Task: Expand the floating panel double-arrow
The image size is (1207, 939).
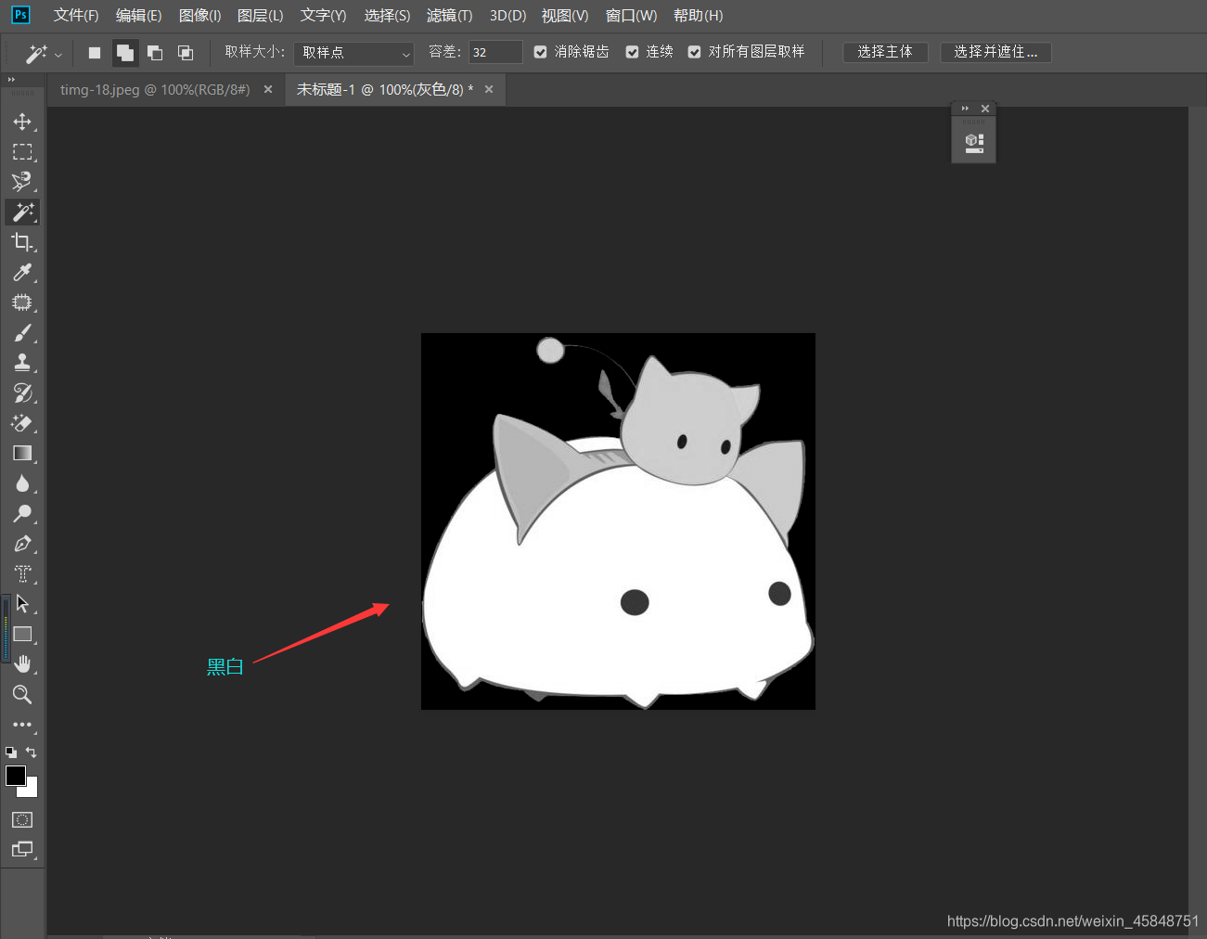Action: click(965, 109)
